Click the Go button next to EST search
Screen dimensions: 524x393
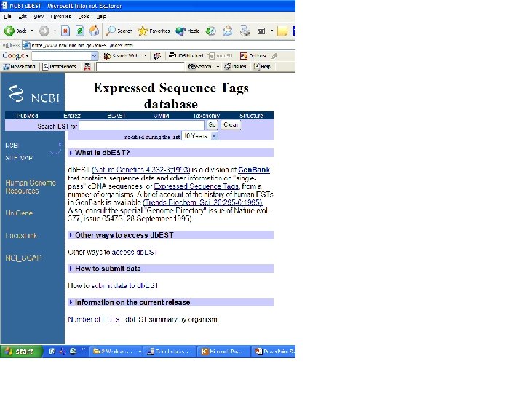pos(212,124)
